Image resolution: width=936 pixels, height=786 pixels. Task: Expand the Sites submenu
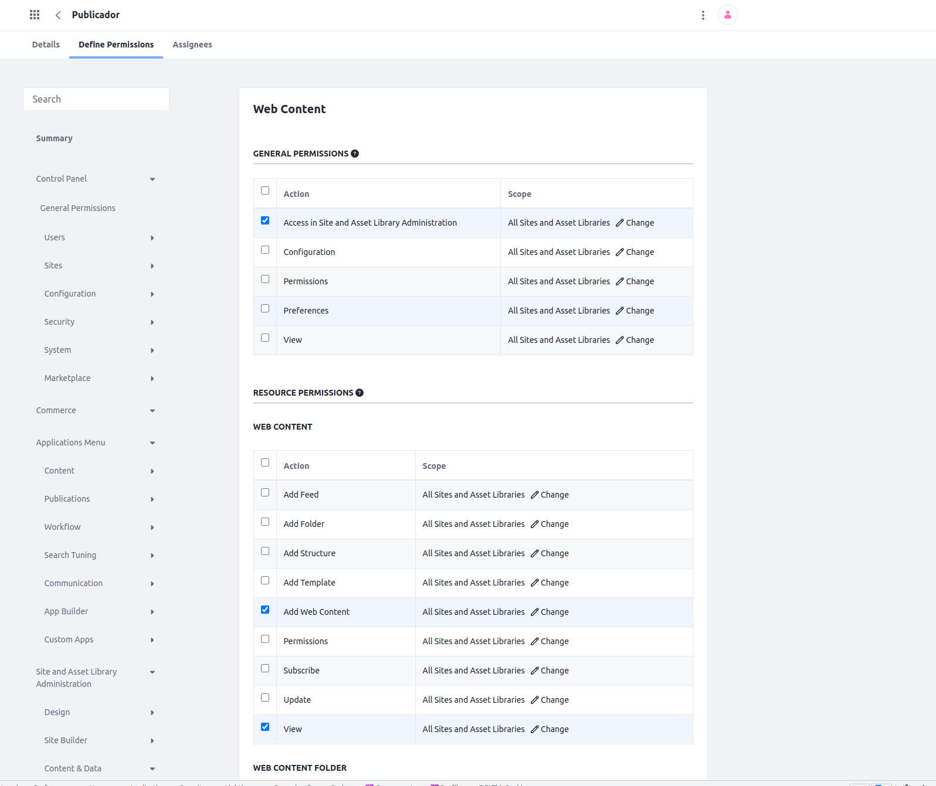[152, 266]
